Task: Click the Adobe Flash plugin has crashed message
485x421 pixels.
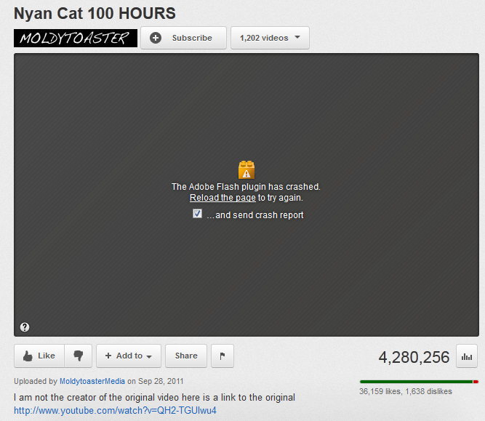Action: (x=246, y=187)
